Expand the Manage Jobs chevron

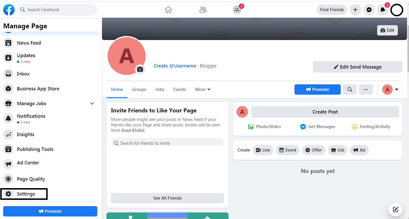[92, 103]
